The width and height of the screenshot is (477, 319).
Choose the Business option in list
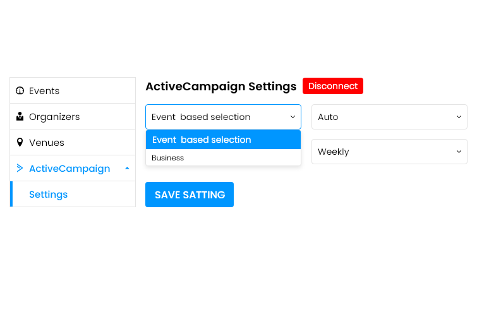(x=223, y=157)
